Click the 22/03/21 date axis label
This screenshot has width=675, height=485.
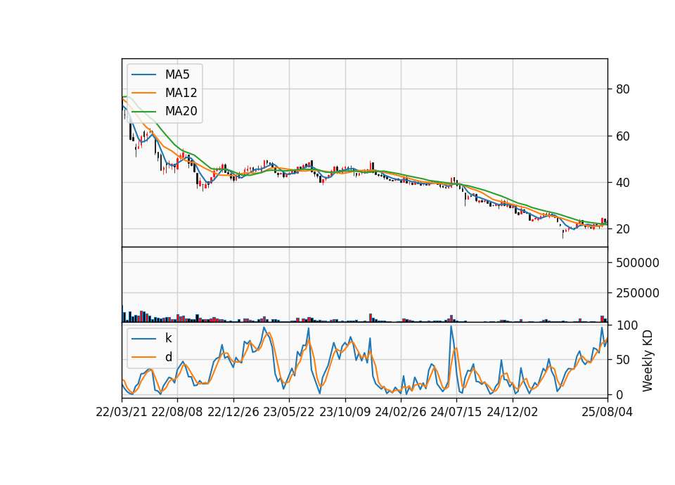[122, 412]
